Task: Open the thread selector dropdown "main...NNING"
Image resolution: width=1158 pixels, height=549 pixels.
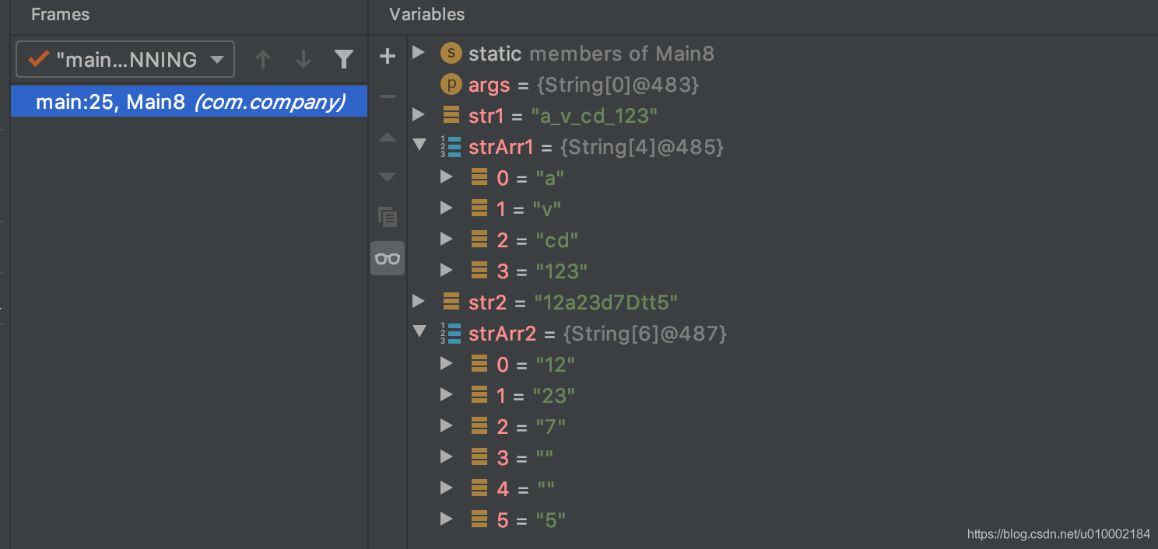Action: 125,59
